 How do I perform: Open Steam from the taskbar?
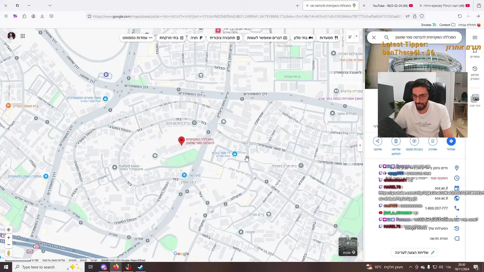(x=140, y=267)
